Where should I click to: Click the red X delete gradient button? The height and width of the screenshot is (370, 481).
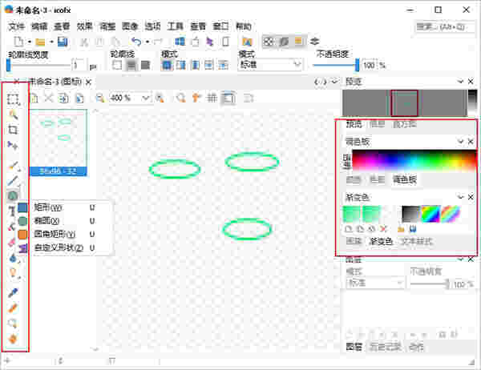[383, 229]
